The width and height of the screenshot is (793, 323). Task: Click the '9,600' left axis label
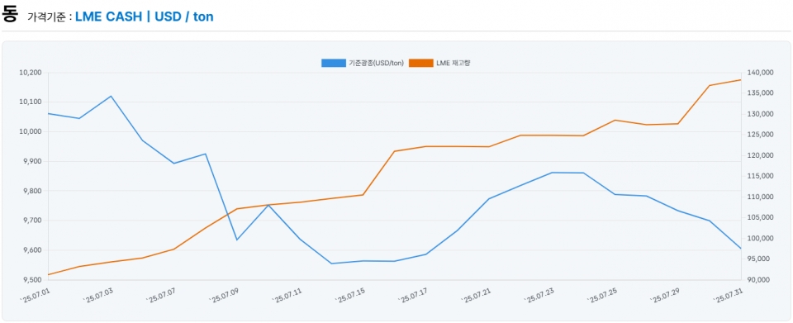pyautogui.click(x=32, y=250)
